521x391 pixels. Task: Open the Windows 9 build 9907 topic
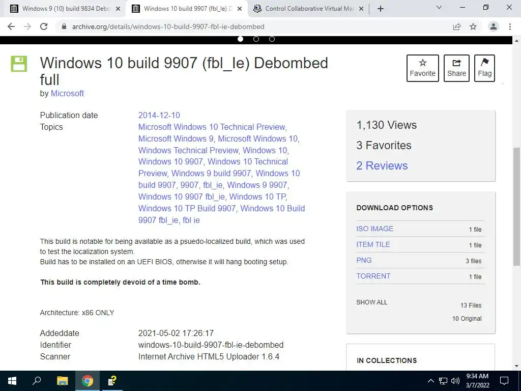point(211,173)
